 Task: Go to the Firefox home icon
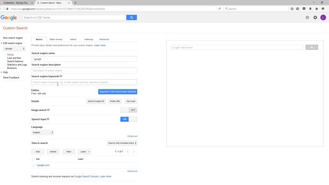tap(317, 9)
